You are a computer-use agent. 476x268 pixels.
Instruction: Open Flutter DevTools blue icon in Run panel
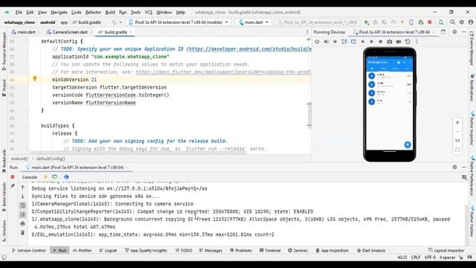click(66, 177)
